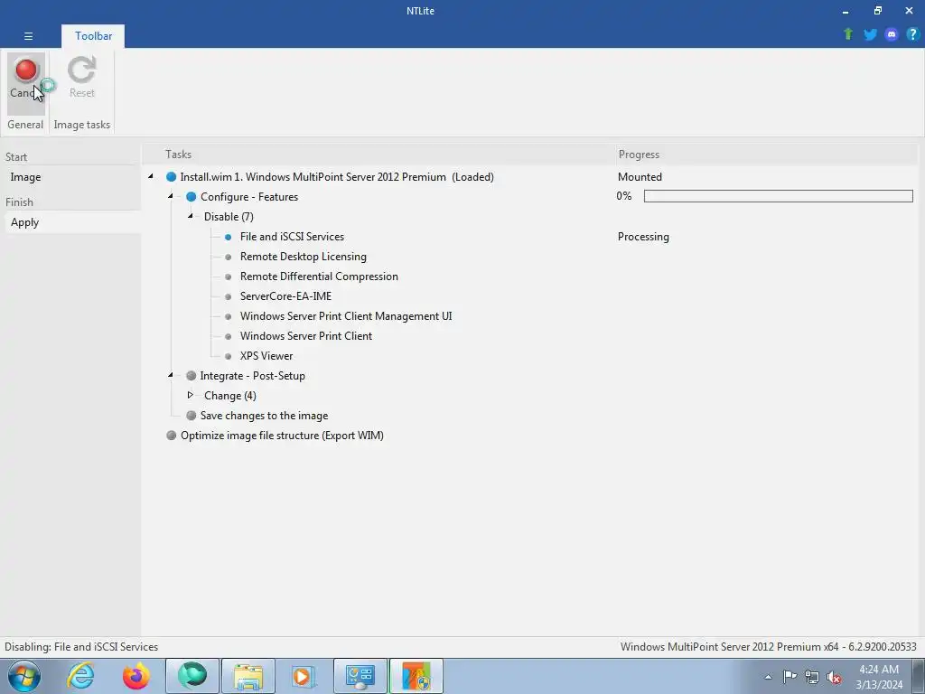Switch to the NTLite taskbar icon
The height and width of the screenshot is (694, 925).
click(416, 676)
